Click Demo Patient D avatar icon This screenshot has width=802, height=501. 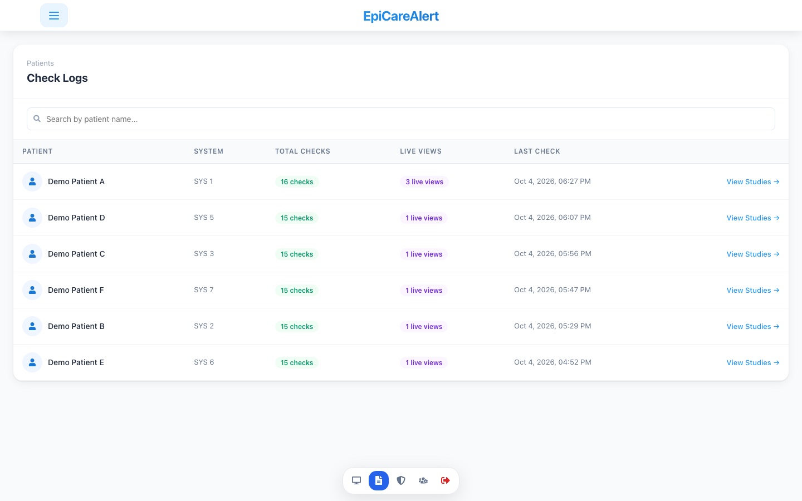(x=32, y=218)
